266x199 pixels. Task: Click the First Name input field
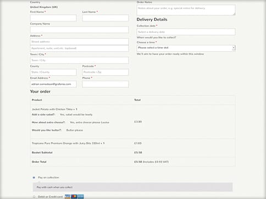point(53,18)
